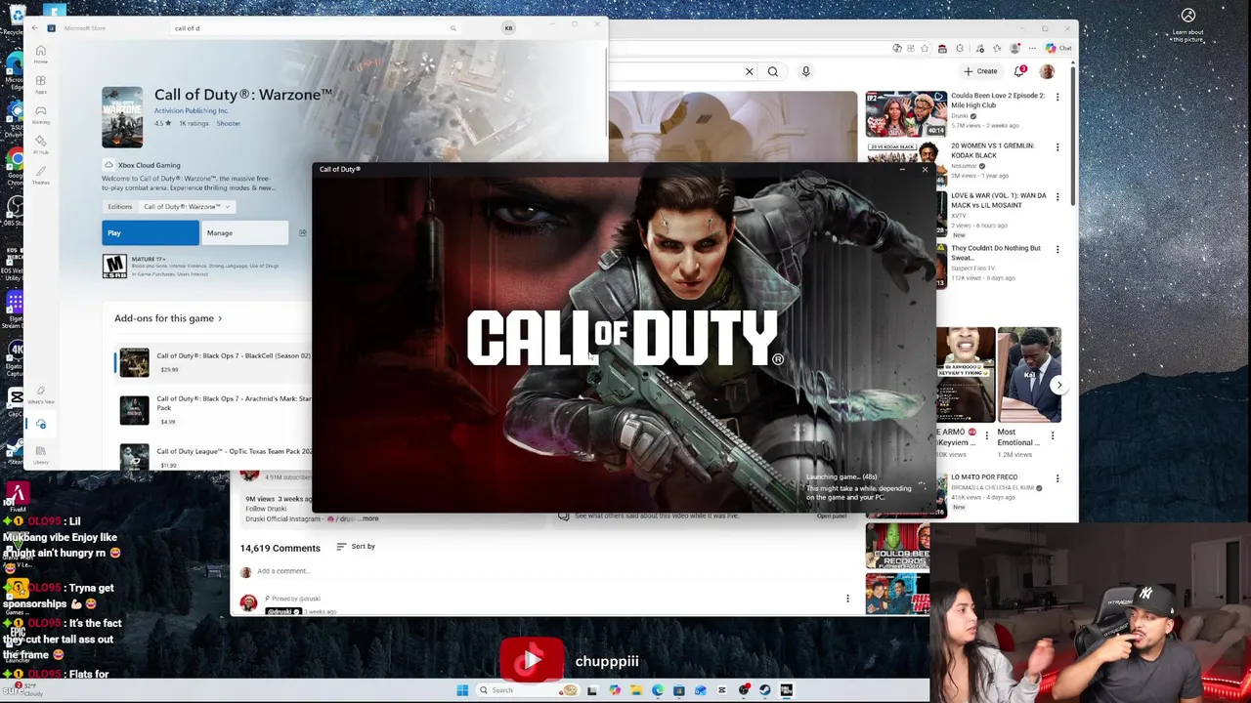The width and height of the screenshot is (1251, 703).
Task: Open Steam from the taskbar
Action: [x=764, y=690]
